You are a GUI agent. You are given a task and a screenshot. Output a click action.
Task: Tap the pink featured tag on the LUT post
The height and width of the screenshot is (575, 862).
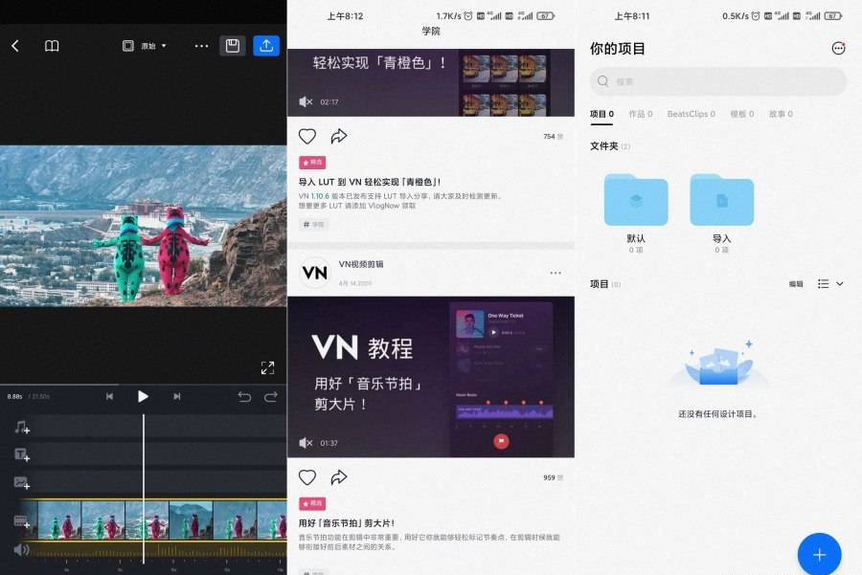pyautogui.click(x=312, y=163)
